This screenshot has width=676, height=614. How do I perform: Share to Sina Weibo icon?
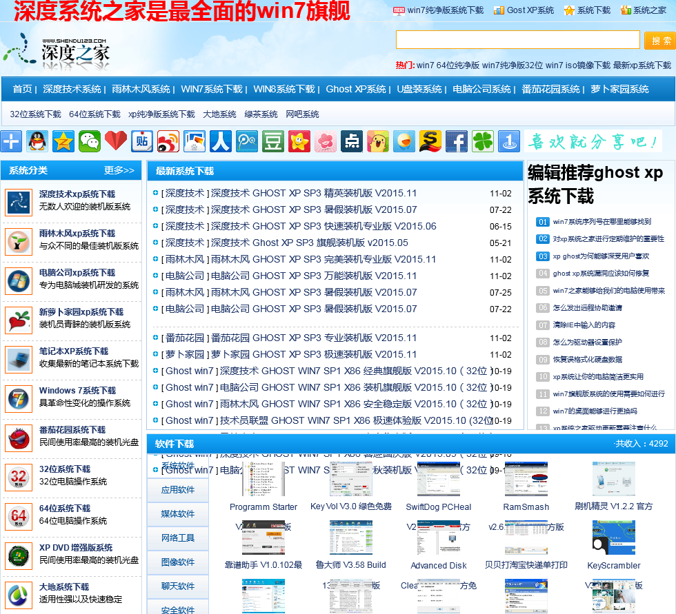coord(168,141)
